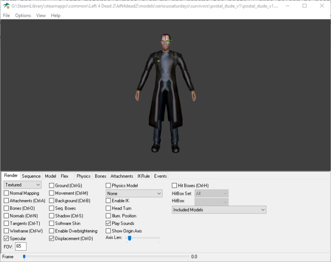Viewport: 331px width, 262px height.
Task: Toggle Illum. Position checkbox
Action: (x=108, y=216)
